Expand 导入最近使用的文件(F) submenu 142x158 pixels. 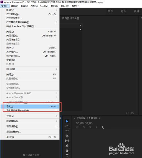pyautogui.click(x=30, y=110)
